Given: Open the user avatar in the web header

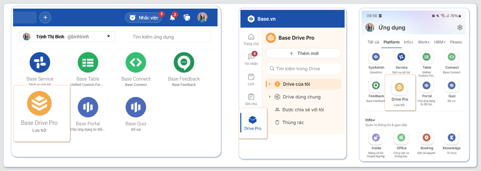Looking at the screenshot, I should tap(202, 17).
